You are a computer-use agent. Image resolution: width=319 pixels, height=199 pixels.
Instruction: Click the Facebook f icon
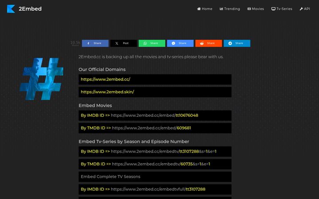coord(88,43)
